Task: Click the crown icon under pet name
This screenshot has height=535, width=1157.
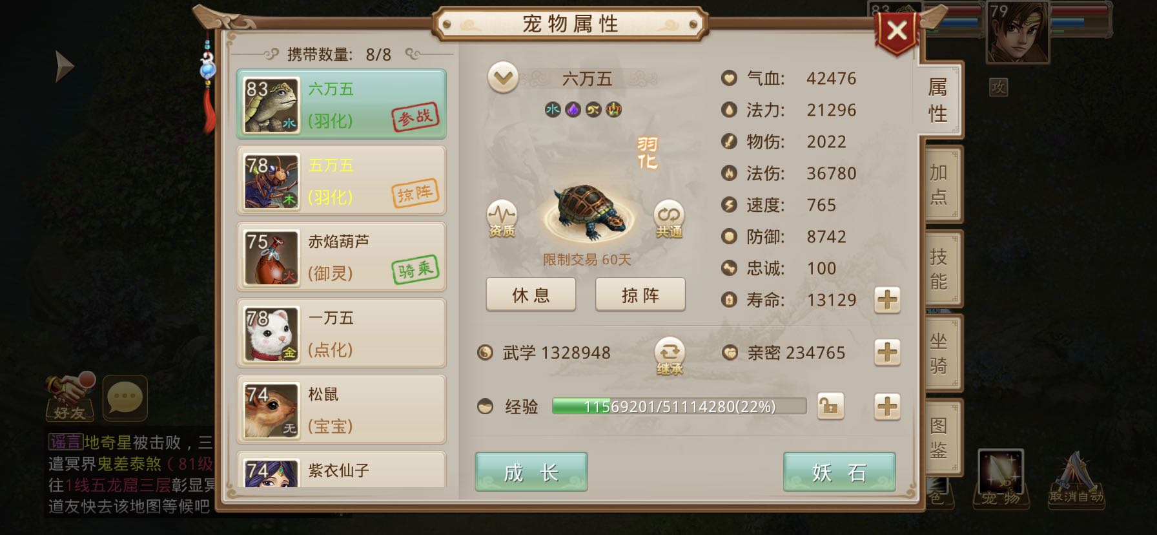Action: 614,109
